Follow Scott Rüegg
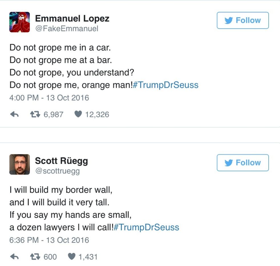Screen dimensions: 280x266 point(243,163)
